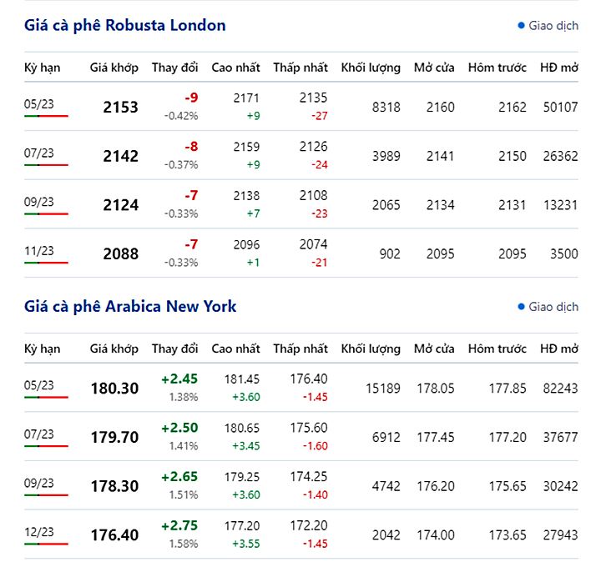Click Giao dịch label next to Arabica New York
This screenshot has height=572, width=601.
pos(553,307)
